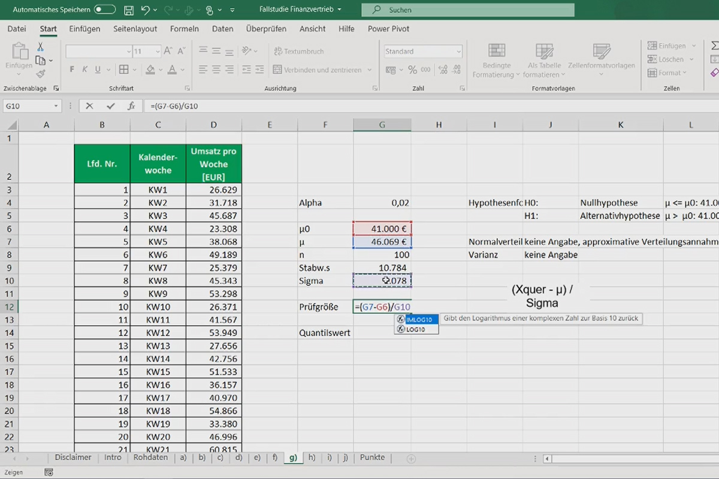Click the Cut scissors icon
Screen dimensions: 719x479
(41, 47)
